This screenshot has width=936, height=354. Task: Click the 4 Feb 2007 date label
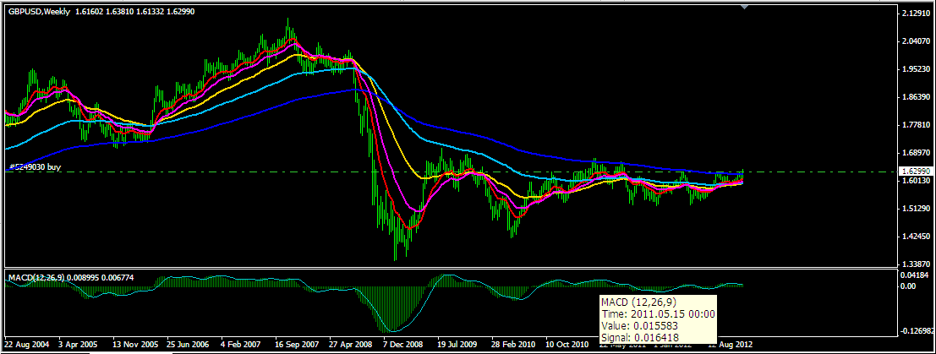[242, 345]
